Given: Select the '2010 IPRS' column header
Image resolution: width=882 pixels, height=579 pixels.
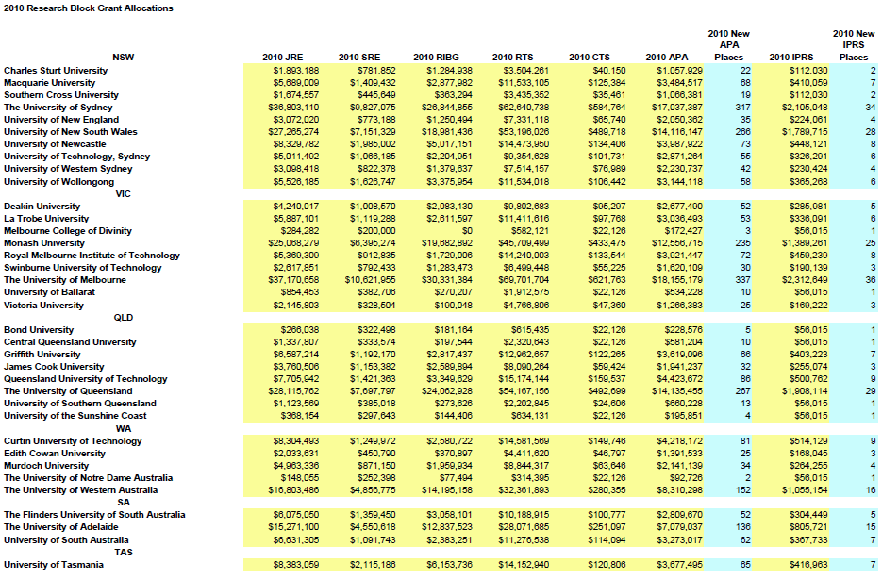Looking at the screenshot, I should coord(790,58).
